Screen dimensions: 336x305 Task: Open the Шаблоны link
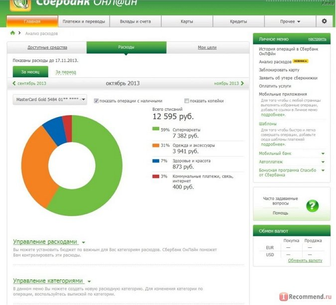tap(268, 124)
